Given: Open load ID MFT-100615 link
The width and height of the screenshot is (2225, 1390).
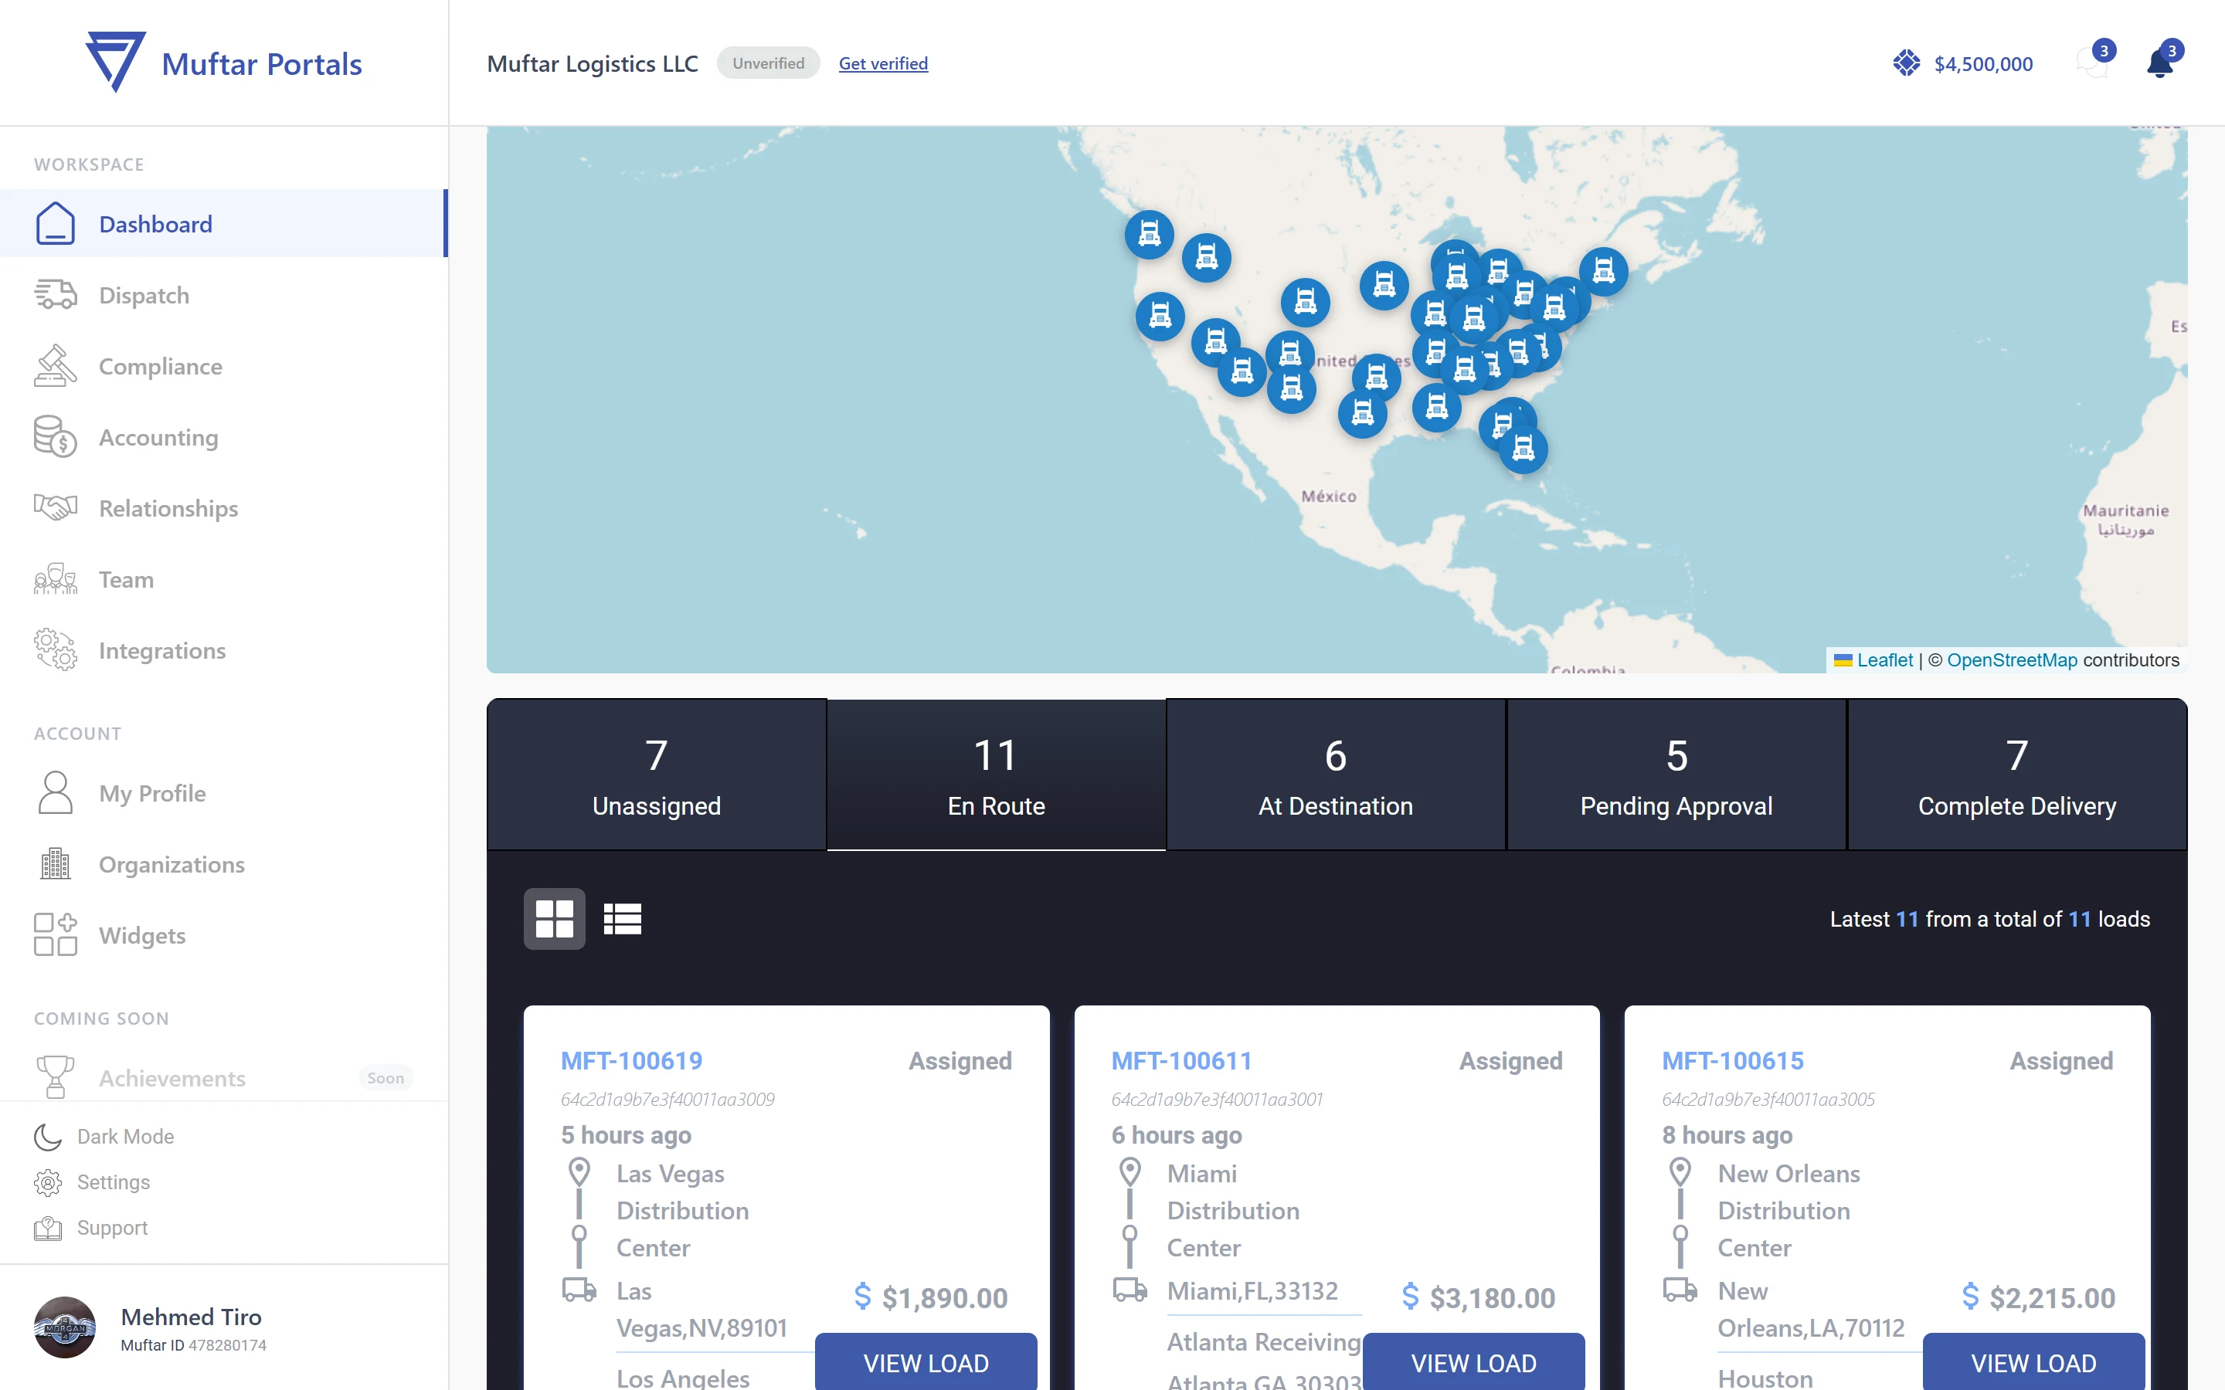Looking at the screenshot, I should click(1732, 1061).
